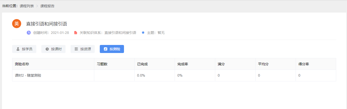
Task: Select the active 按测验 tab
Action: tap(112, 49)
